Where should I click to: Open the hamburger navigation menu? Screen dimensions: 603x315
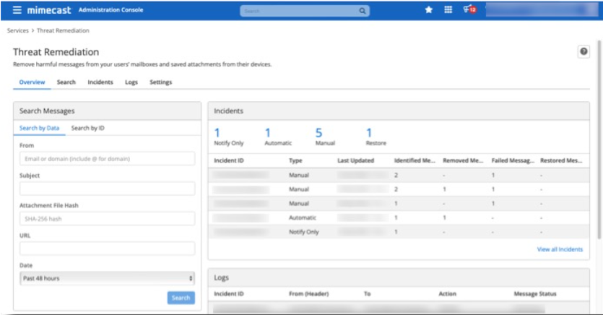click(x=17, y=10)
